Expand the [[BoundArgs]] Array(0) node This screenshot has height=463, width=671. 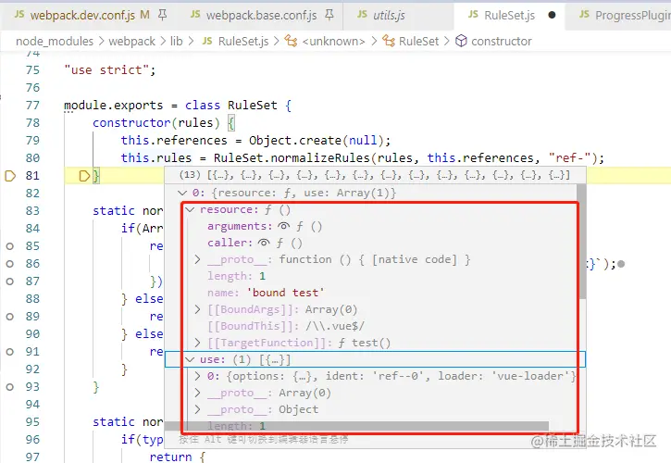coord(197,309)
